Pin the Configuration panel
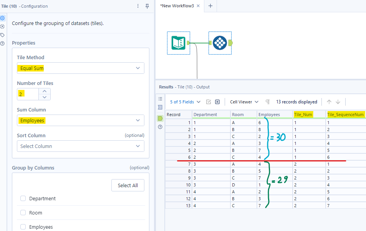Viewport: 366px width, 231px height. point(147,6)
